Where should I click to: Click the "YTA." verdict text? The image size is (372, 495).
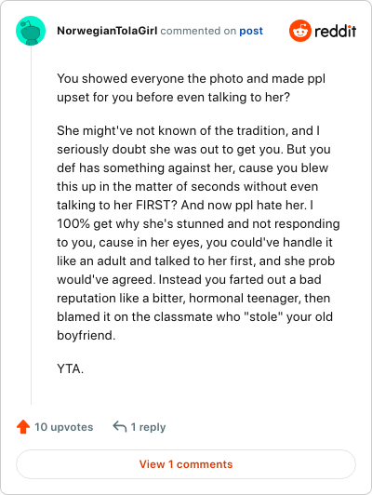70,368
